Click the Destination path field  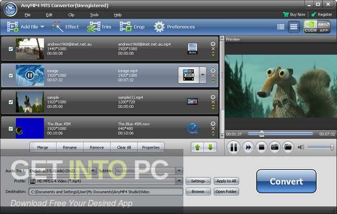(x=106, y=192)
